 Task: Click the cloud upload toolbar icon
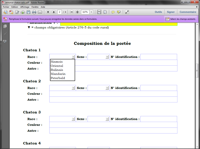click(23, 12)
